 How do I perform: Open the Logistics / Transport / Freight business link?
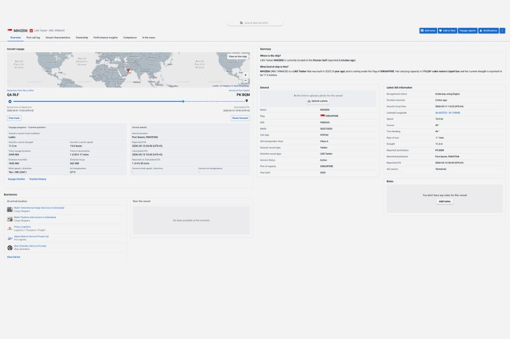pos(22,227)
